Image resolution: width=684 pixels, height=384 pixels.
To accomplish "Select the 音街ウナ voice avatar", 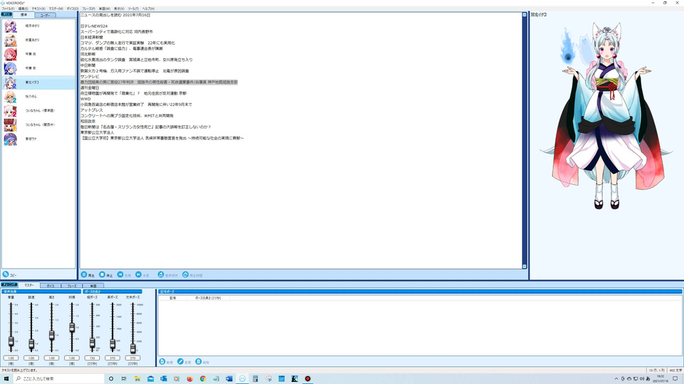I will click(x=11, y=139).
